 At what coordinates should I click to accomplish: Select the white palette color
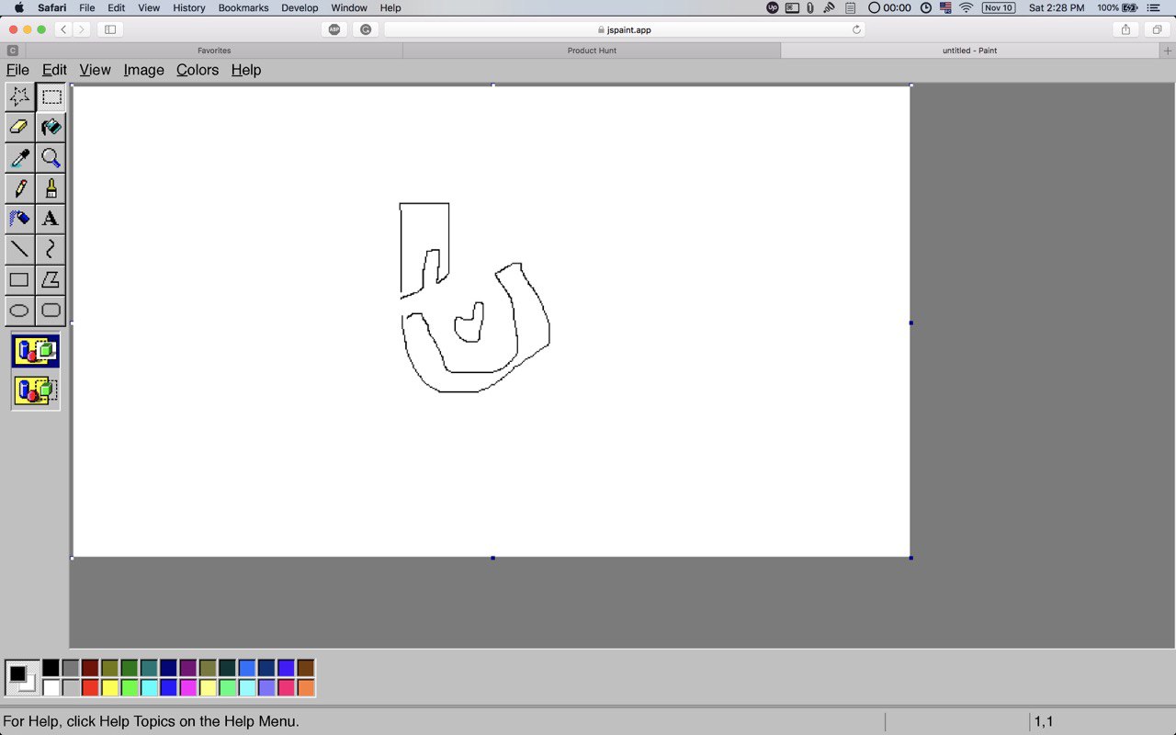coord(51,687)
